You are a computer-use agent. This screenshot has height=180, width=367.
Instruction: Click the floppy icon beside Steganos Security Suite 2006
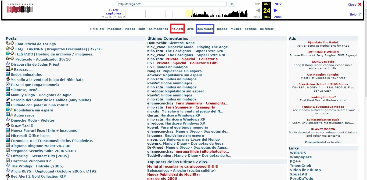[x=8, y=150]
